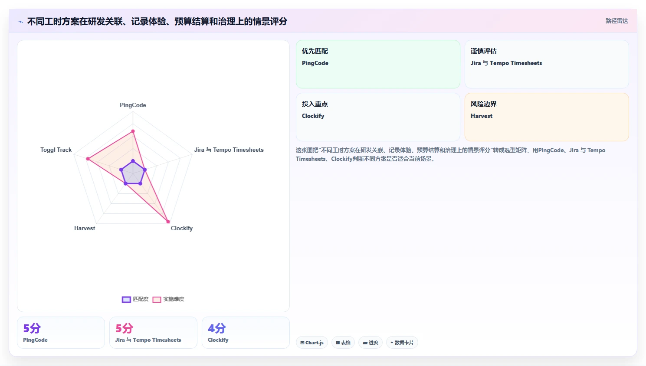The width and height of the screenshot is (646, 366).
Task: Select the 4分 Clockify score card
Action: 246,333
